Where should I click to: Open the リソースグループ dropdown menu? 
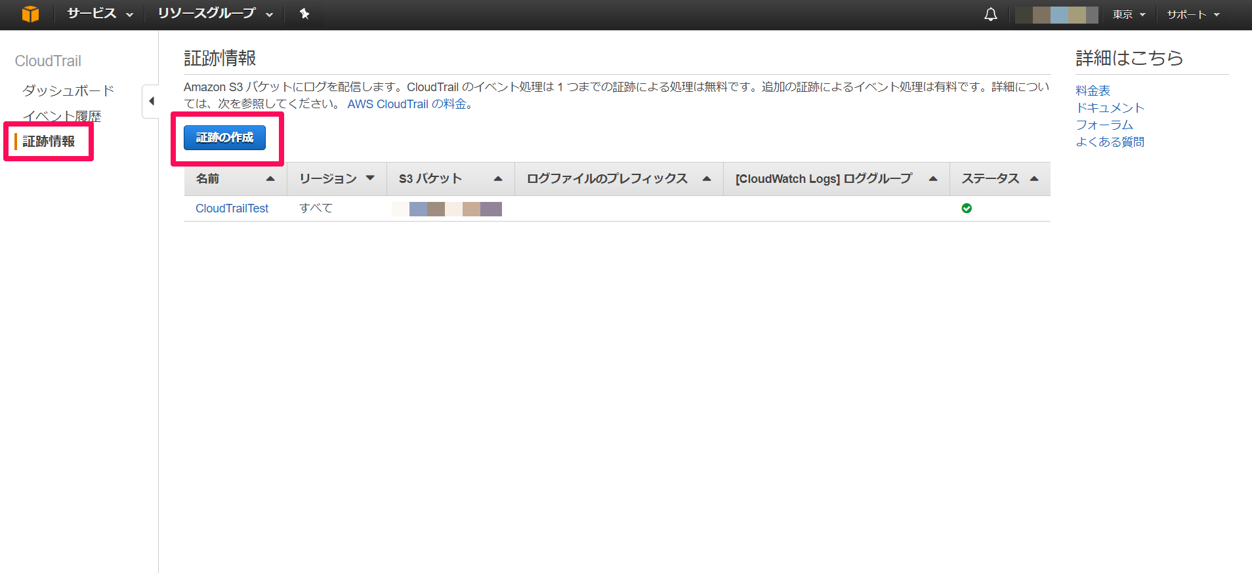pyautogui.click(x=215, y=14)
